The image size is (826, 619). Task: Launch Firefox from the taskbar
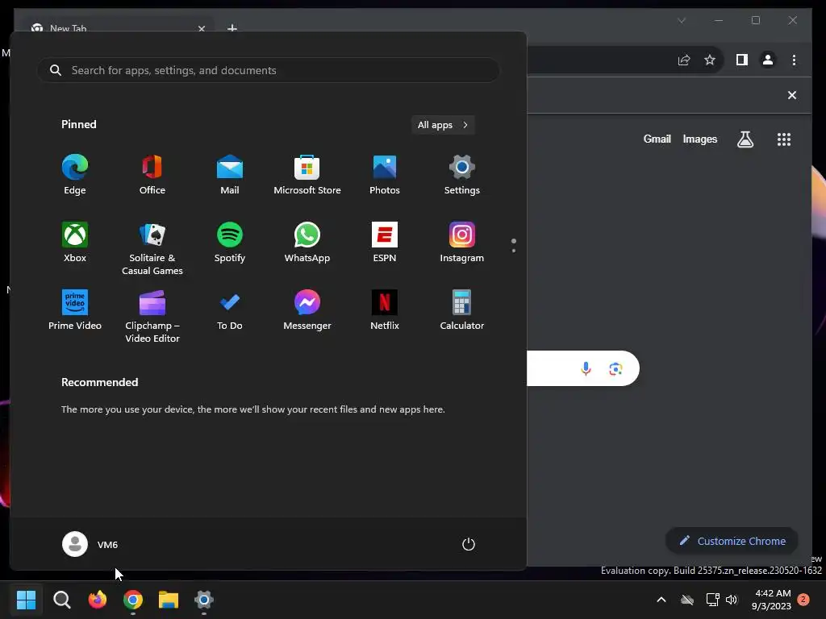coord(98,600)
